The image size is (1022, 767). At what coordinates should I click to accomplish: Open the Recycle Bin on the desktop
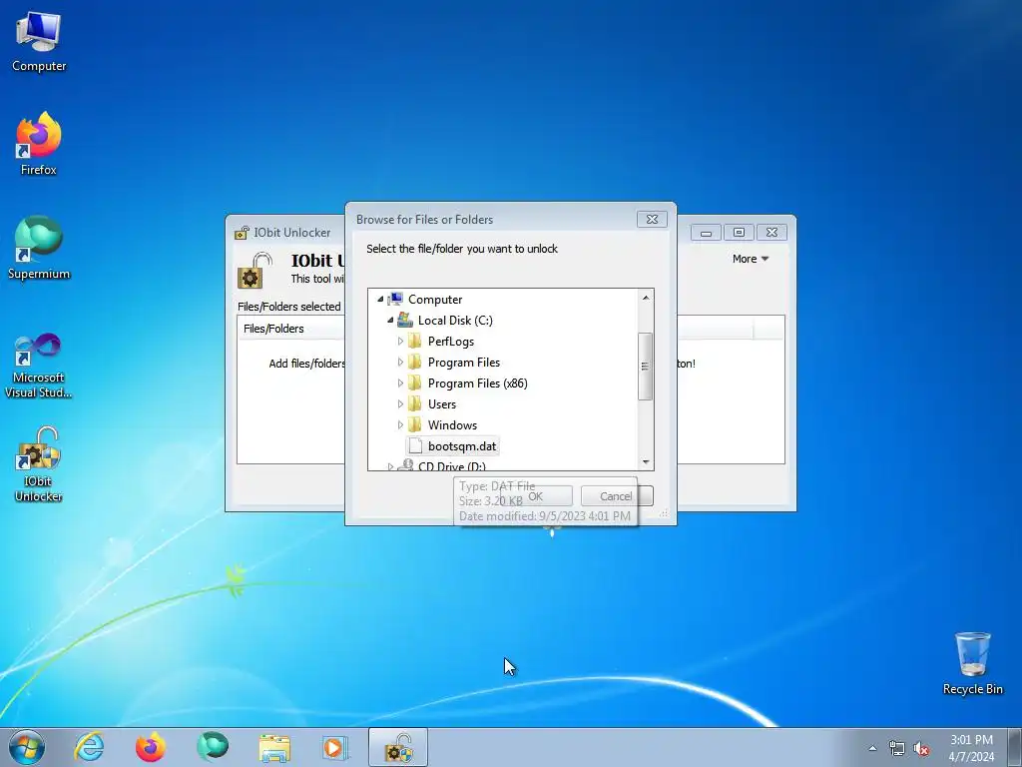972,663
